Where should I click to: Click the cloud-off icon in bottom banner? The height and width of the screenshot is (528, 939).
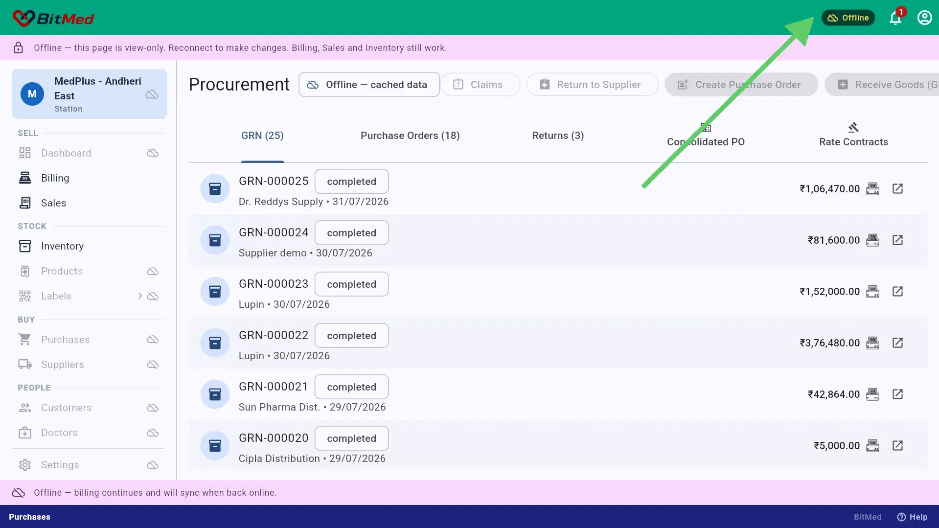click(18, 493)
